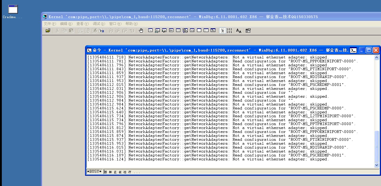Open the Options toolbar icon
The image size is (381, 186).
click(x=248, y=30)
